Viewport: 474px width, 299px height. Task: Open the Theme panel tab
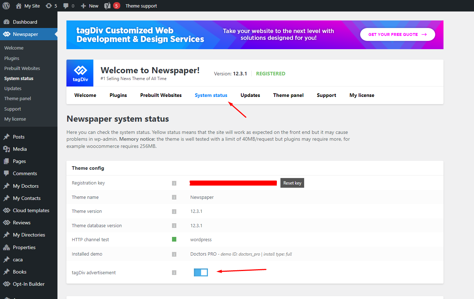point(288,95)
